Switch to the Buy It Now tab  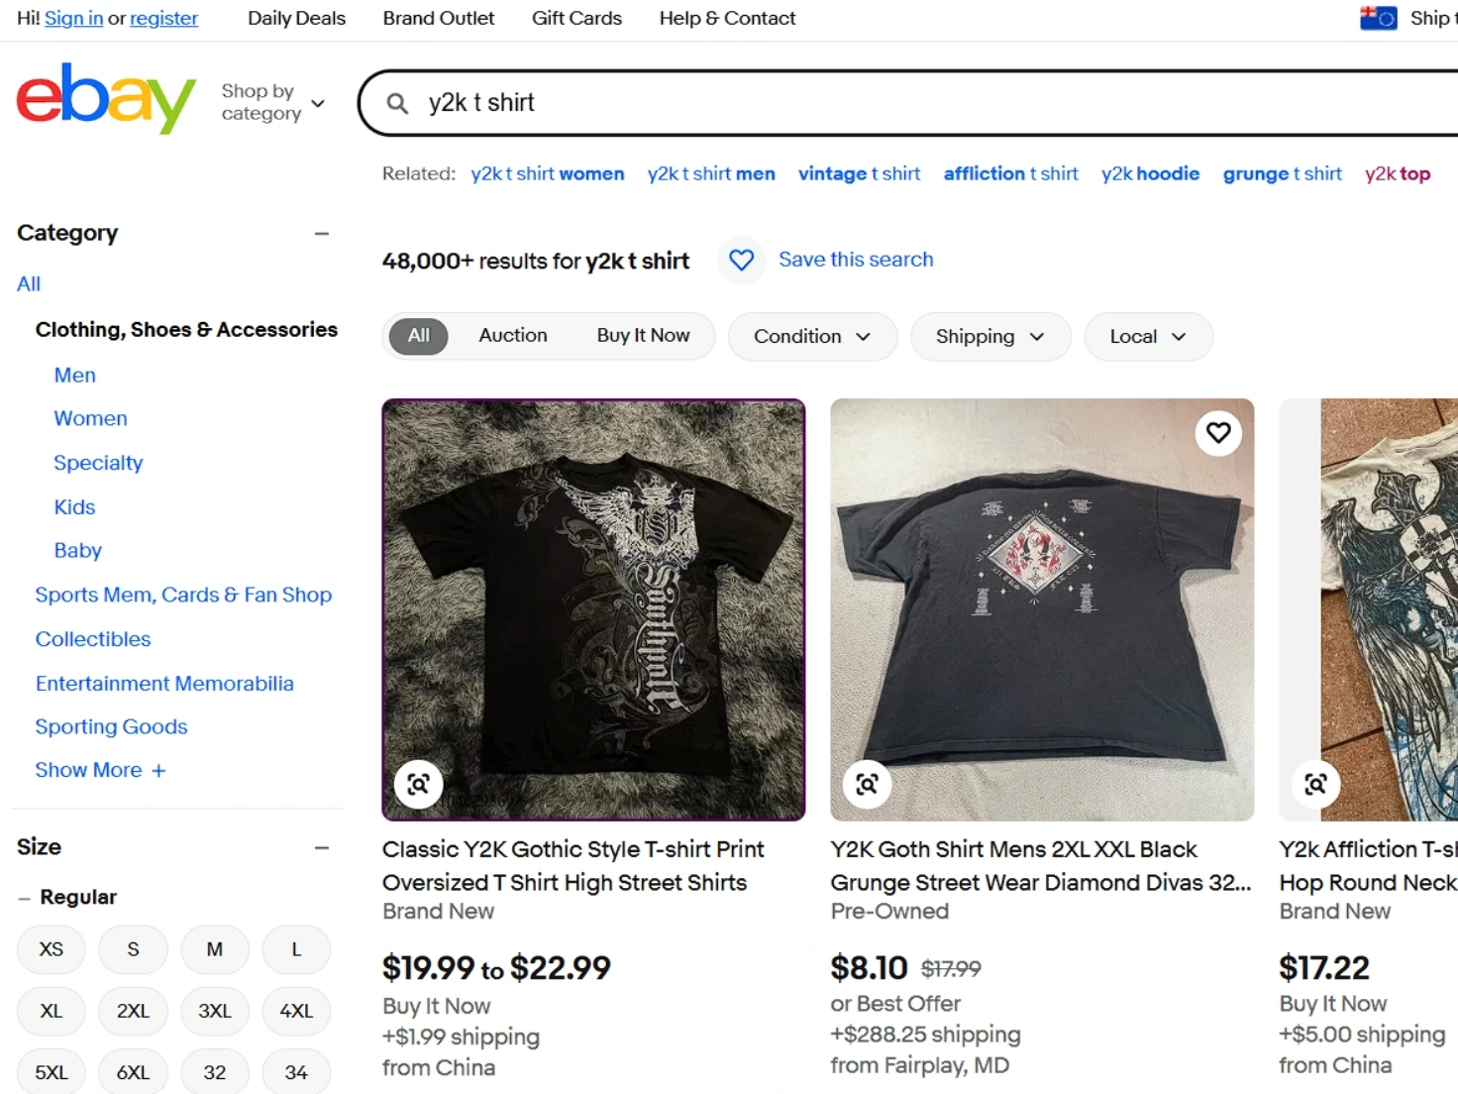point(643,335)
